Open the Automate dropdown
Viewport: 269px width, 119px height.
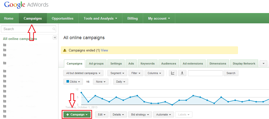pos(164,114)
